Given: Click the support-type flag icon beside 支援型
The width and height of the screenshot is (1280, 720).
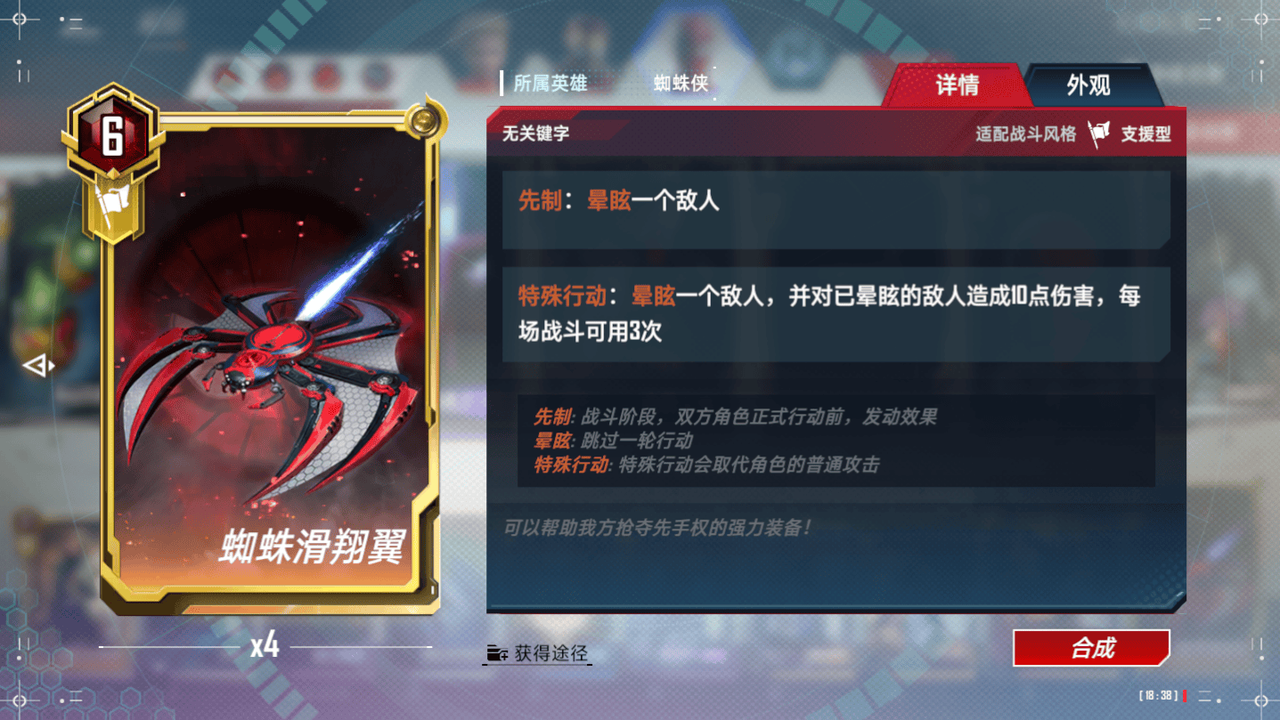Looking at the screenshot, I should [1099, 134].
